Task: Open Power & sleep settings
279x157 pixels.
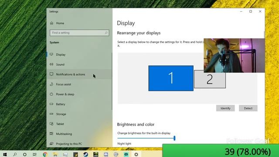Action: pyautogui.click(x=79, y=94)
